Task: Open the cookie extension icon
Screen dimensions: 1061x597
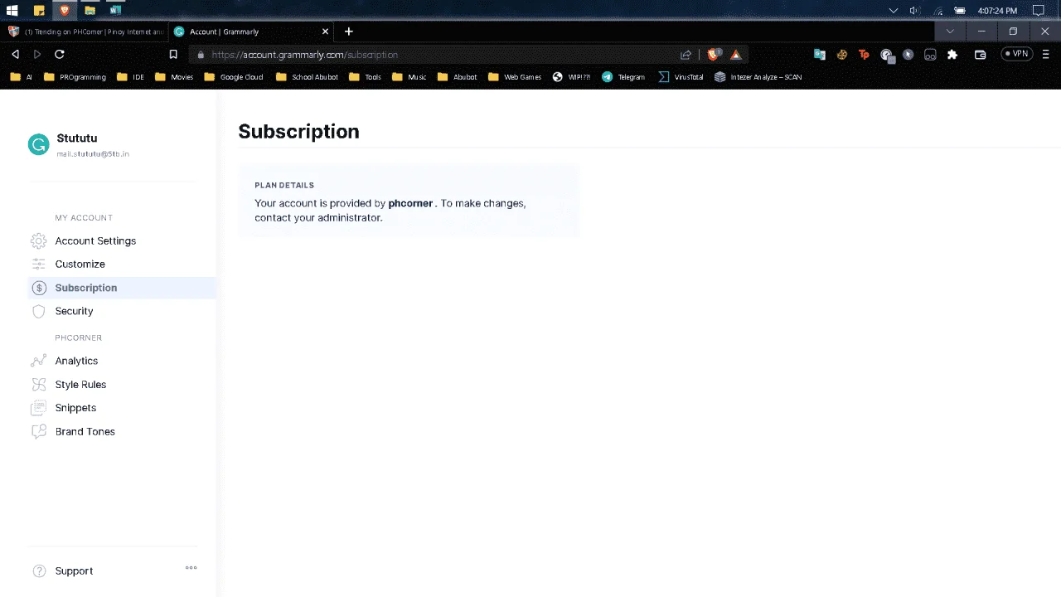Action: click(842, 55)
